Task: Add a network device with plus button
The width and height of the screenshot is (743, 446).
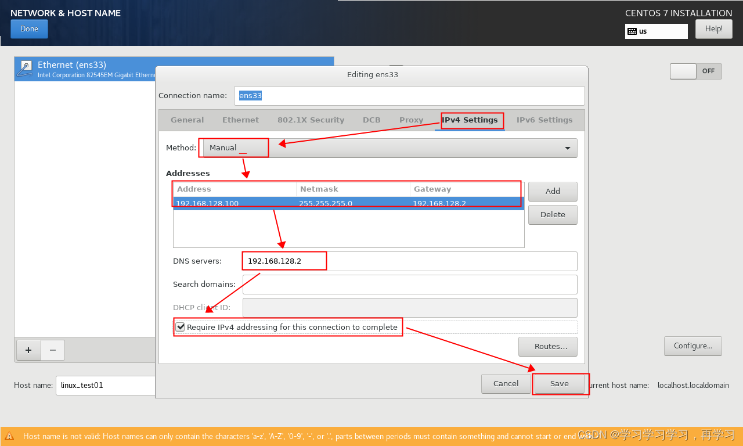Action: [28, 350]
